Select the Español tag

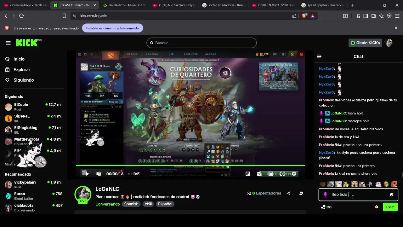point(165,204)
